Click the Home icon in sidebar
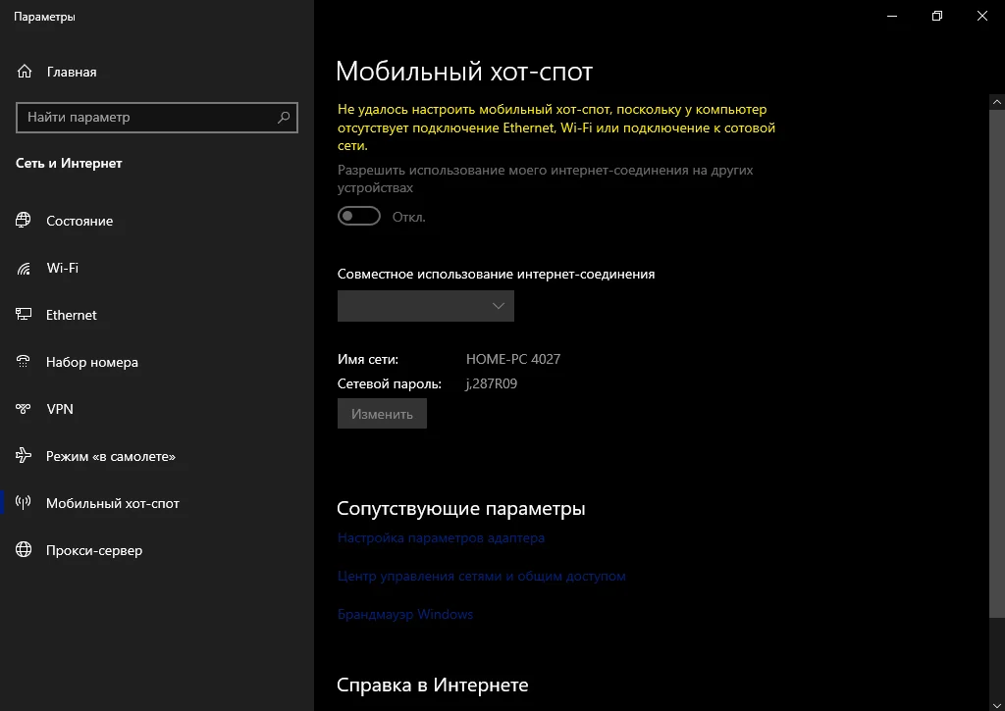This screenshot has width=1005, height=711. pyautogui.click(x=25, y=72)
